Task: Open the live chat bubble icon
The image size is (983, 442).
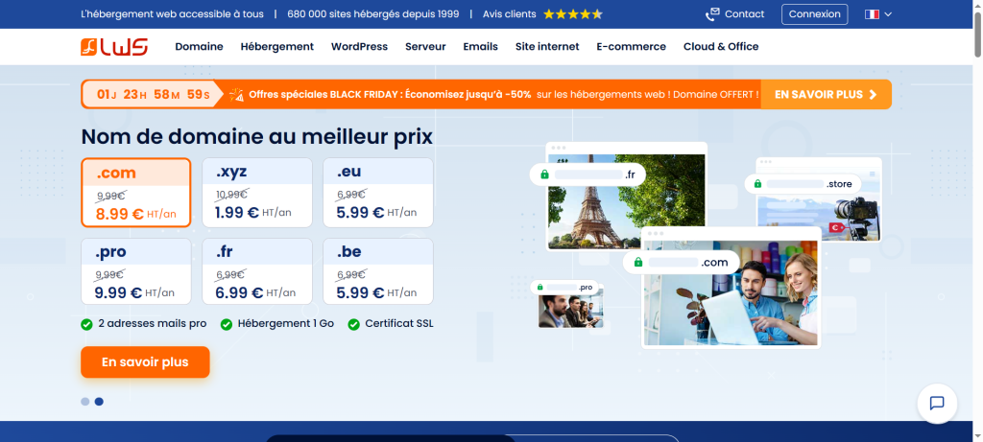Action: [937, 403]
